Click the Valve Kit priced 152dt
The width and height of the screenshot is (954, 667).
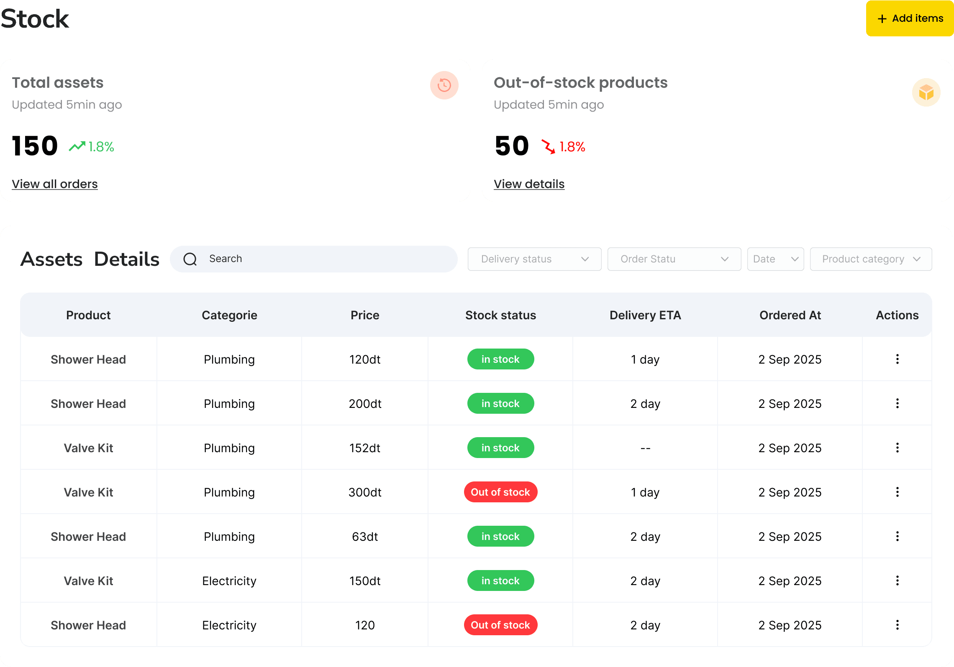coord(88,448)
